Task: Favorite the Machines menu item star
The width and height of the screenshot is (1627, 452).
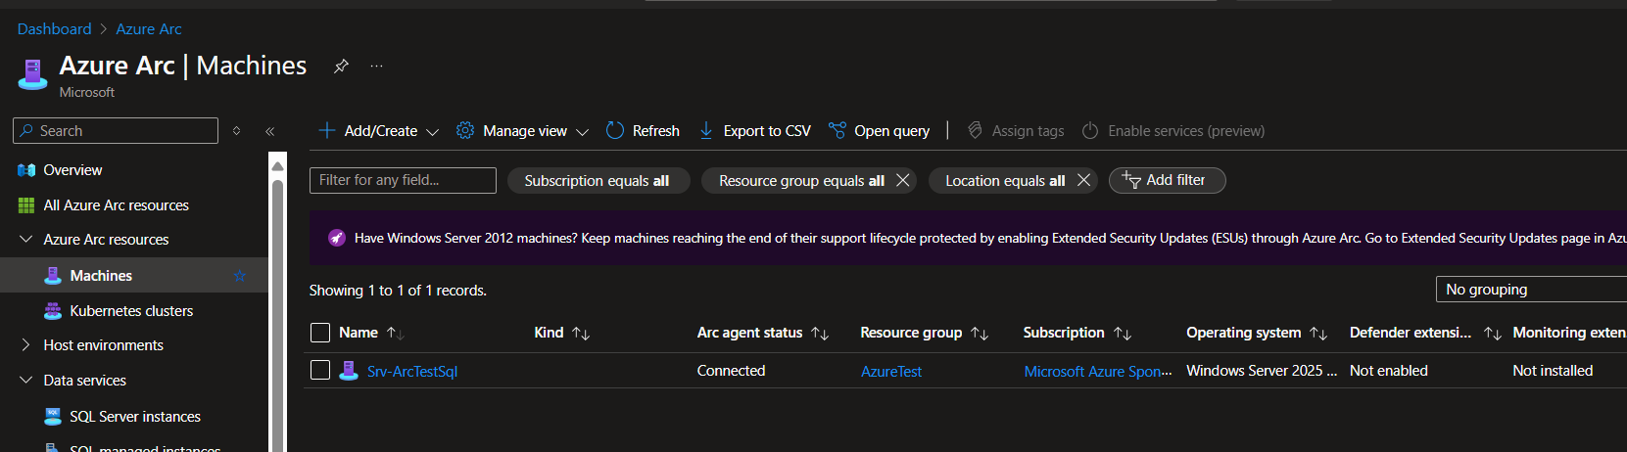Action: click(240, 276)
